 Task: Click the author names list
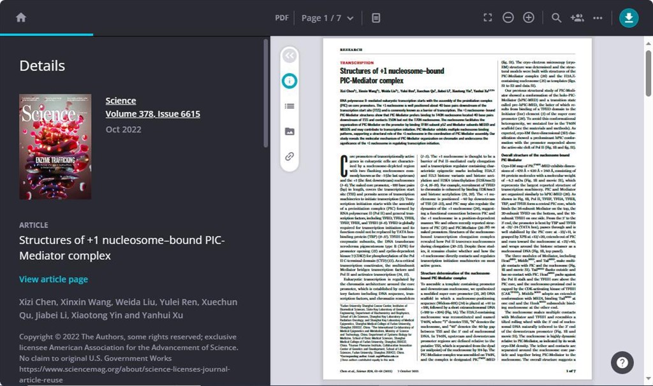[128, 309]
